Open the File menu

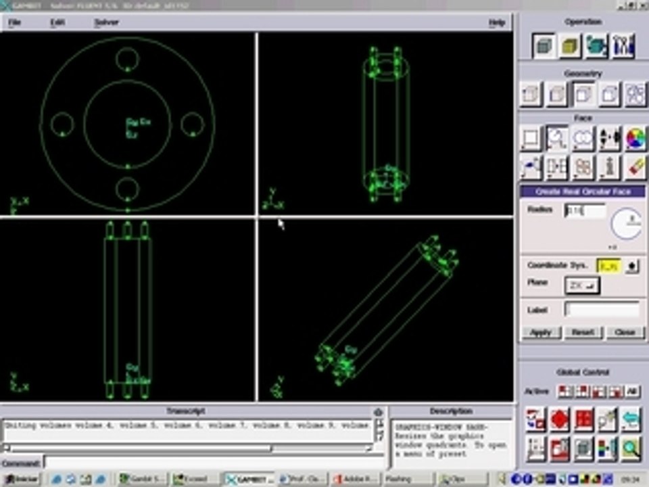pyautogui.click(x=14, y=22)
